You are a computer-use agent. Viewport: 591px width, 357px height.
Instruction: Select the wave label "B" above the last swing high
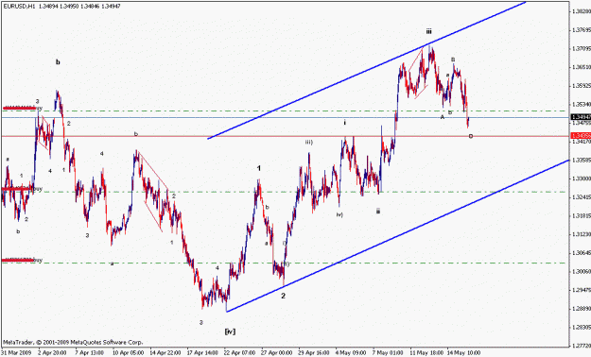[453, 59]
